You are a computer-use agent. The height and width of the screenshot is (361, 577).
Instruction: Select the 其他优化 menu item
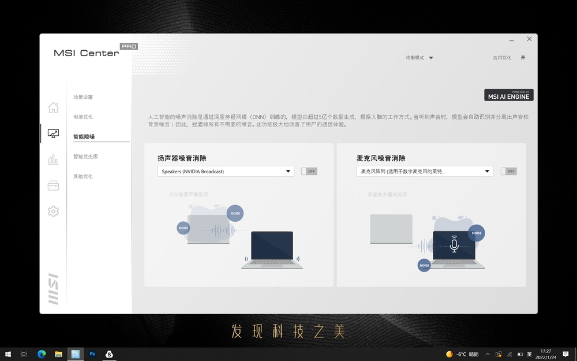point(83,176)
